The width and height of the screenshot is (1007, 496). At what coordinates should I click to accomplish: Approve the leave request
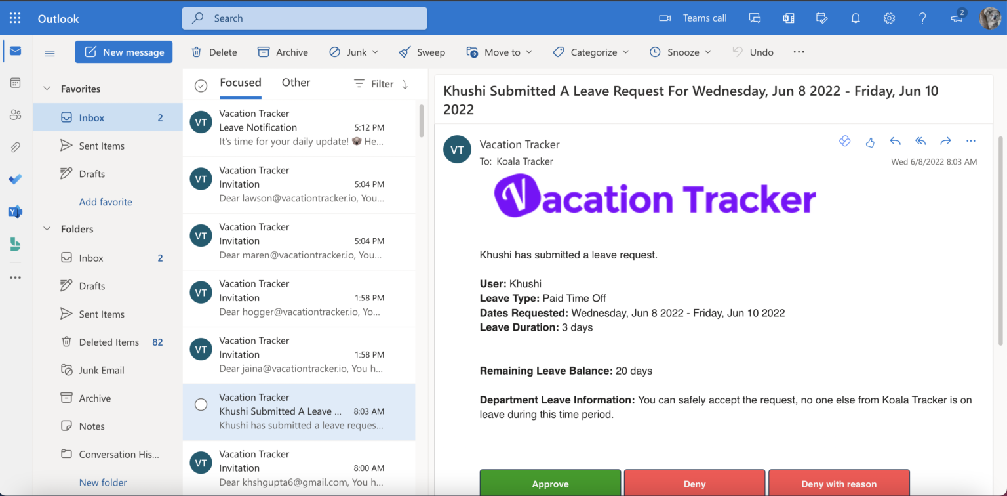tap(550, 483)
